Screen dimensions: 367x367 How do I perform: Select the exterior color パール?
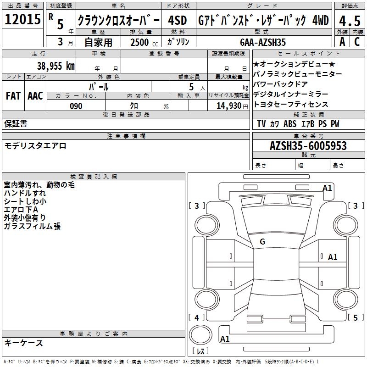(x=99, y=87)
